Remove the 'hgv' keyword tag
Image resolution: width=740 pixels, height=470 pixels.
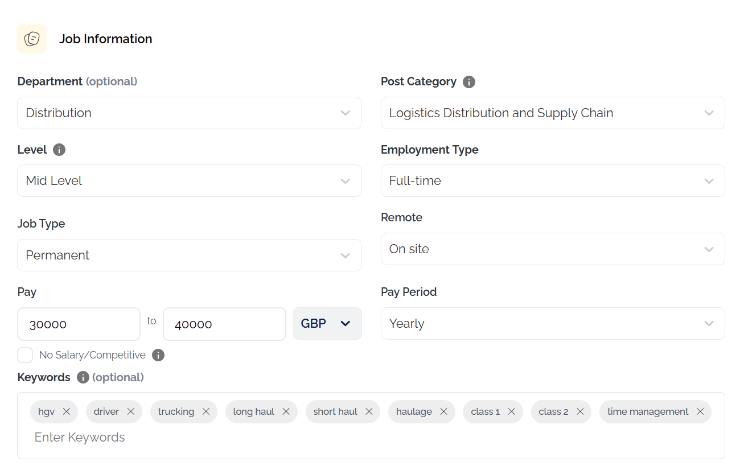67,411
